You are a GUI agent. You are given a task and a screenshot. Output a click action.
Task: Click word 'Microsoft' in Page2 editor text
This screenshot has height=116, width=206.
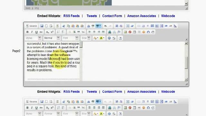click(x=54, y=59)
